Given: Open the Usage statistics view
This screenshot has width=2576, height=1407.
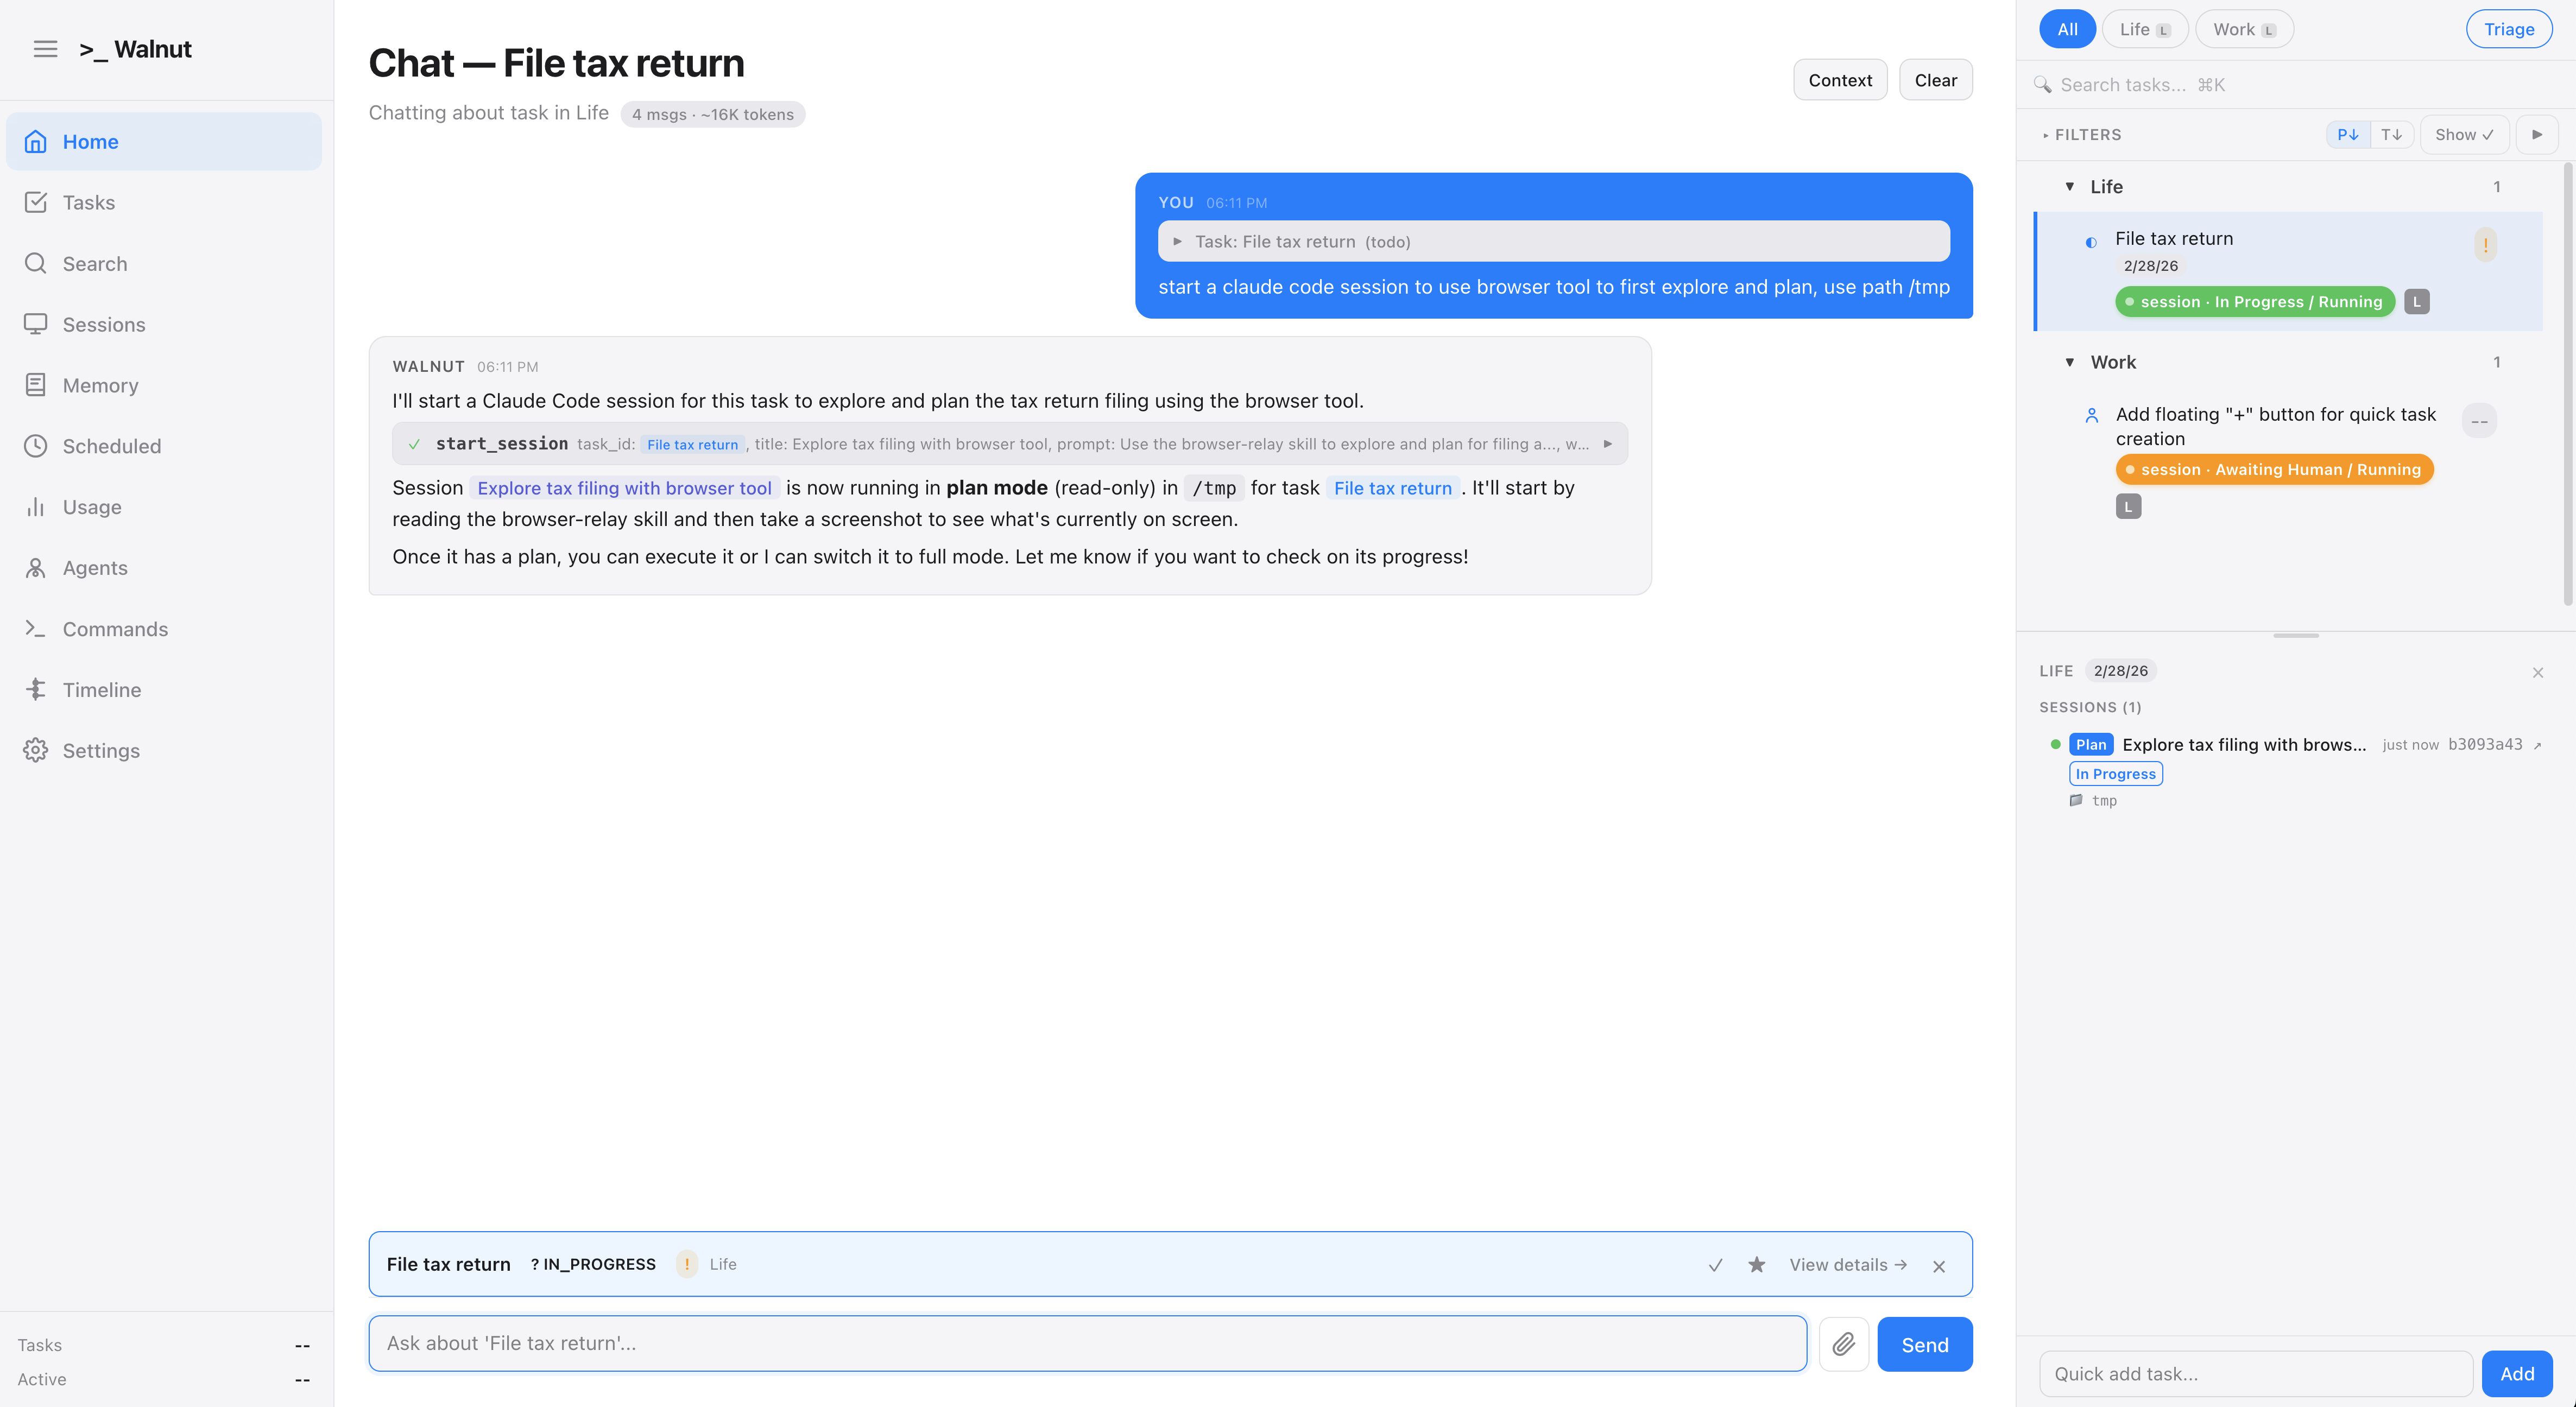Looking at the screenshot, I should (92, 507).
